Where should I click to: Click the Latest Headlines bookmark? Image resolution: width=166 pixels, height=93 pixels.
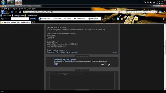coord(31,16)
